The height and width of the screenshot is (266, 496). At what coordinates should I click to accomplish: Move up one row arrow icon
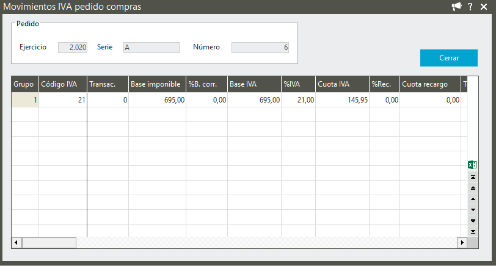[473, 199]
